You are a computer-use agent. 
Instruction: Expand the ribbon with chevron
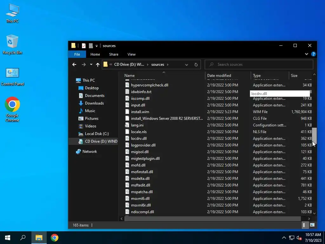pyautogui.click(x=307, y=54)
